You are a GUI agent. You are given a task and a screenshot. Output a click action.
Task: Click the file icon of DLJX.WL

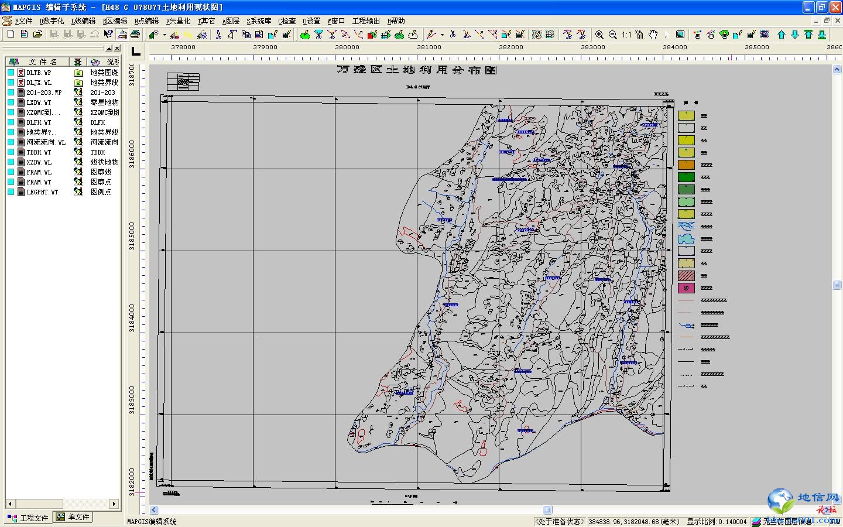21,83
